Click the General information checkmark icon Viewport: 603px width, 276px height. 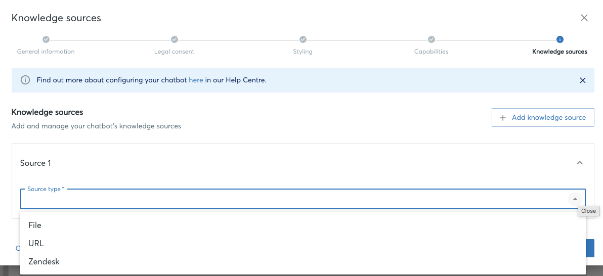pos(46,39)
